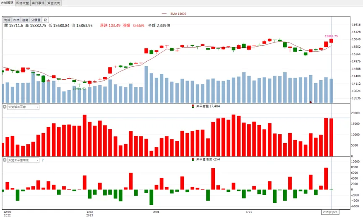363x217 pixels.
Task: Open the 外資淨未平倉 indicator dropdown
Action: (x=23, y=107)
